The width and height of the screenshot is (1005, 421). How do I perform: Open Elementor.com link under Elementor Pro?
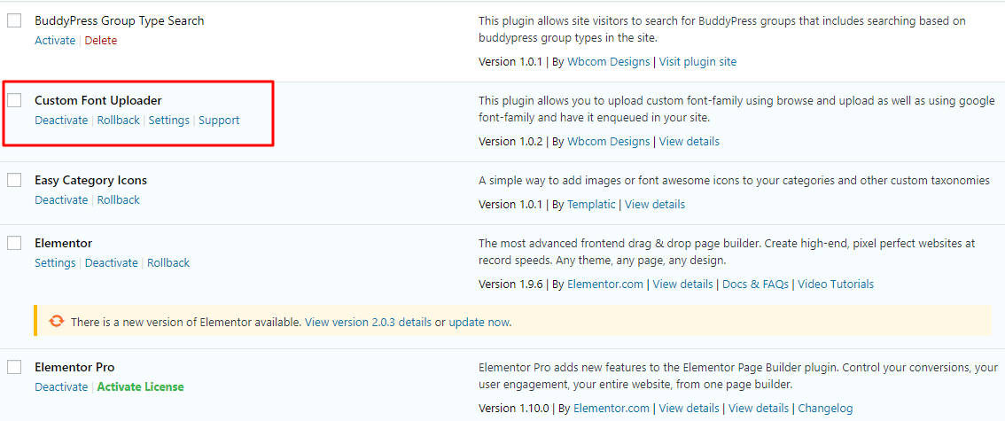(612, 409)
